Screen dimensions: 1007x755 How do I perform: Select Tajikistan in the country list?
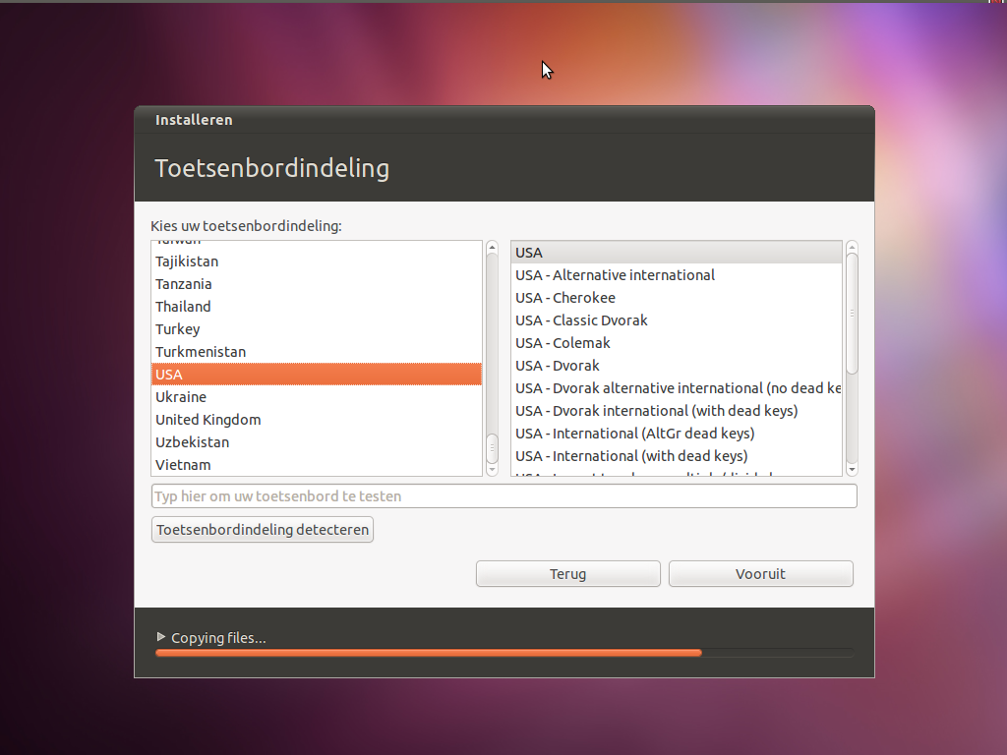pos(317,261)
